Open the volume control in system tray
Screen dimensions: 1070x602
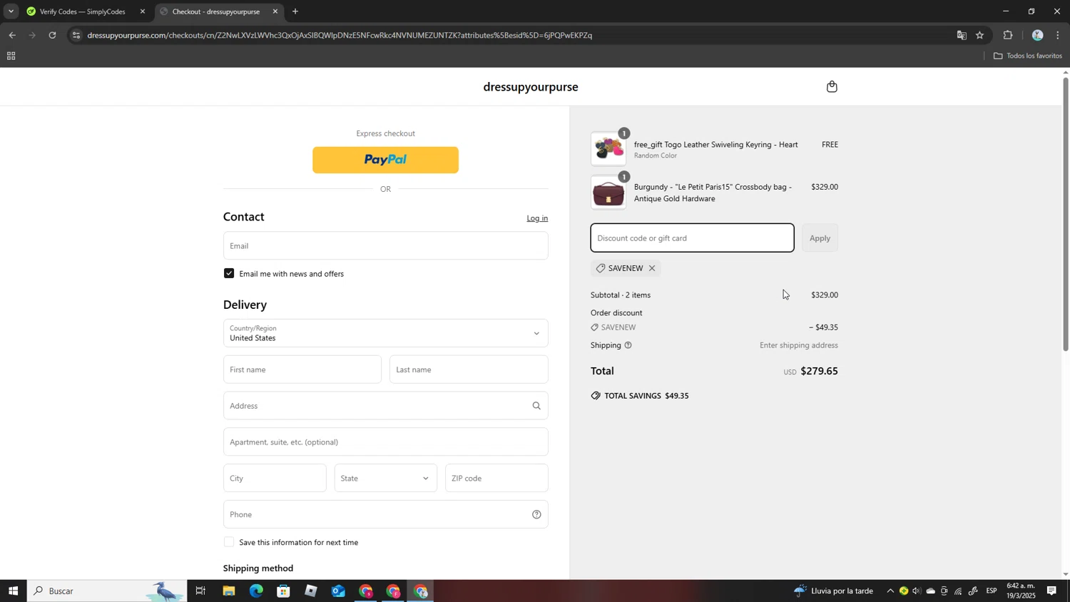coord(917,591)
